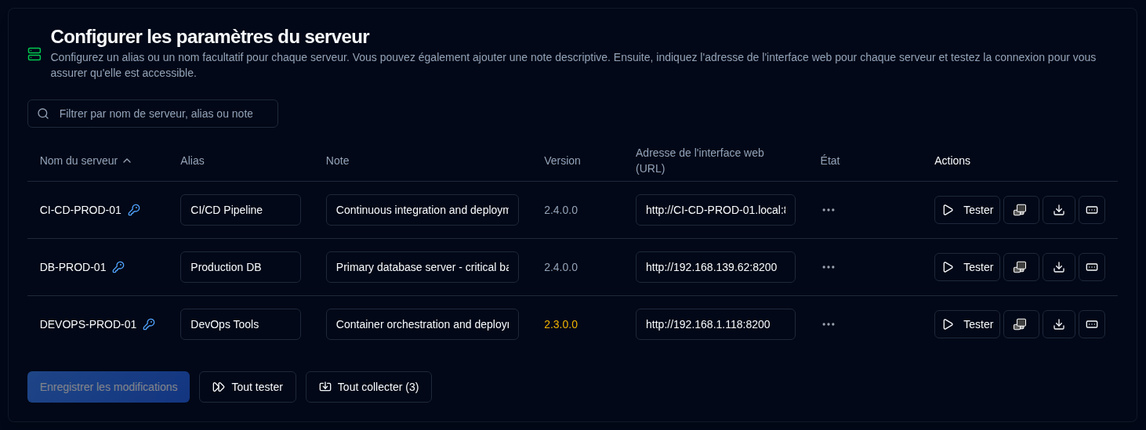Click the download icon for DB-PROD-01
This screenshot has width=1146, height=430.
(1059, 267)
